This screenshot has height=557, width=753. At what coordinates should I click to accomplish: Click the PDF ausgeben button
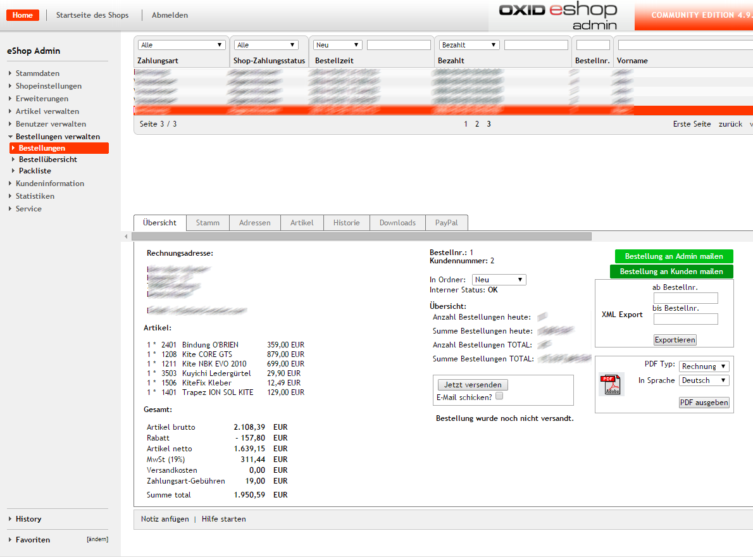(704, 403)
